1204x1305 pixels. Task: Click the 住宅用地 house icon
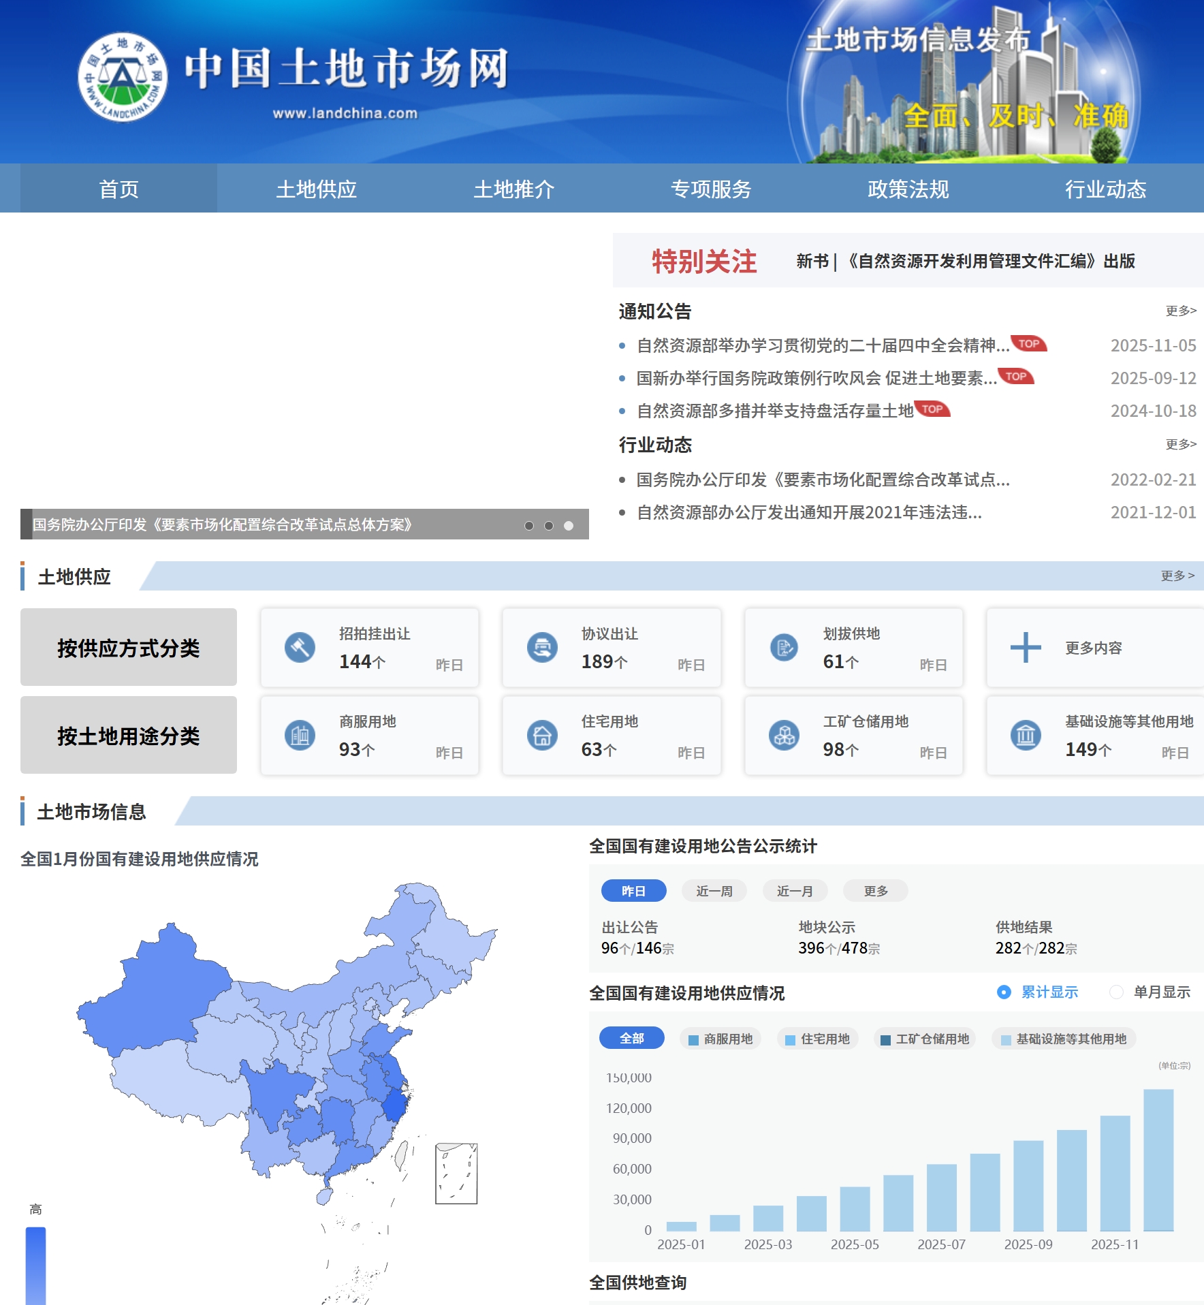[541, 736]
